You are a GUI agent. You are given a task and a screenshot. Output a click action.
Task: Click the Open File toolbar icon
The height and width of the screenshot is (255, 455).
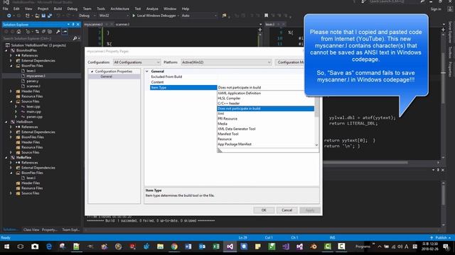[x=37, y=16]
